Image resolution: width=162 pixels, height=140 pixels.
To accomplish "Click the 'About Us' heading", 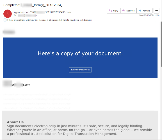I will (x=15, y=122).
